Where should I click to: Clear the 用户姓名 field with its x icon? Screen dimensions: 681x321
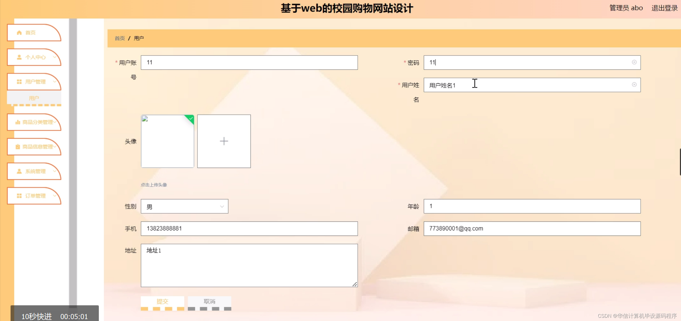tap(635, 85)
